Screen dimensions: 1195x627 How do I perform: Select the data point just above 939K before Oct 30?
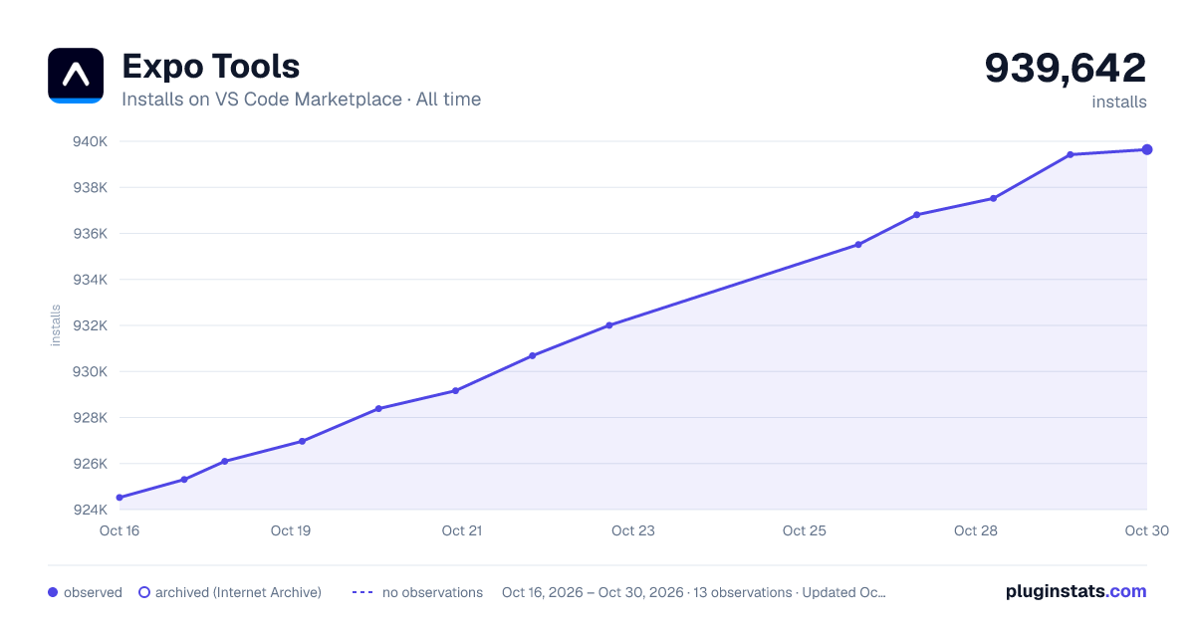point(1071,154)
